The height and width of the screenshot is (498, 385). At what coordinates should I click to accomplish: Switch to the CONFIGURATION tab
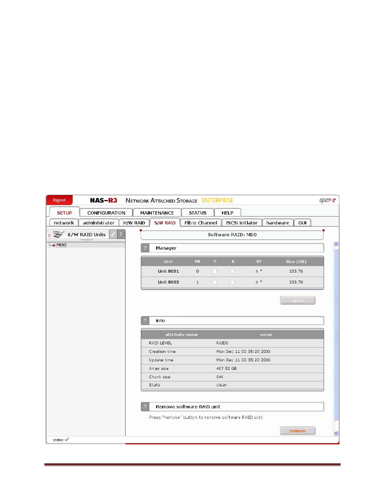(106, 213)
